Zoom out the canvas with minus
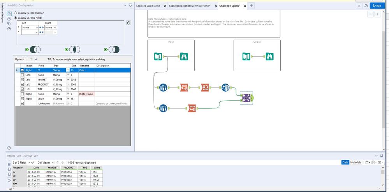389x192 pixels. coord(370,14)
